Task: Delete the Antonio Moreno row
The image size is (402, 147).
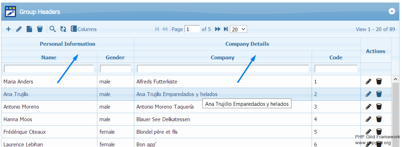Action: click(x=379, y=107)
